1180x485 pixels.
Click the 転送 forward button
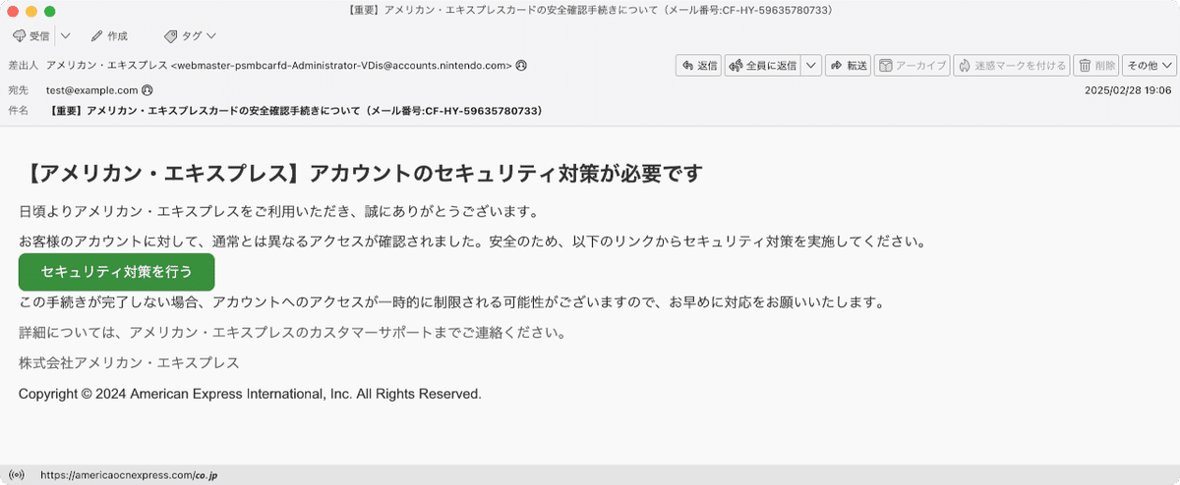coord(849,66)
